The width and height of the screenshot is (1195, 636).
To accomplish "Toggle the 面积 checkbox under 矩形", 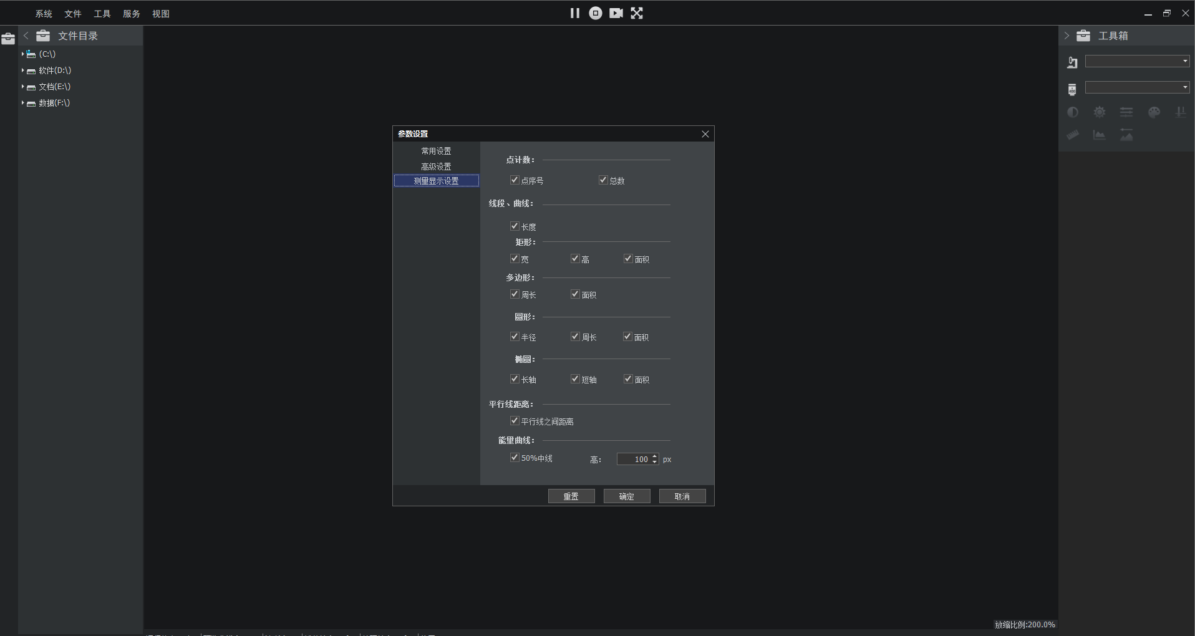I will [628, 259].
